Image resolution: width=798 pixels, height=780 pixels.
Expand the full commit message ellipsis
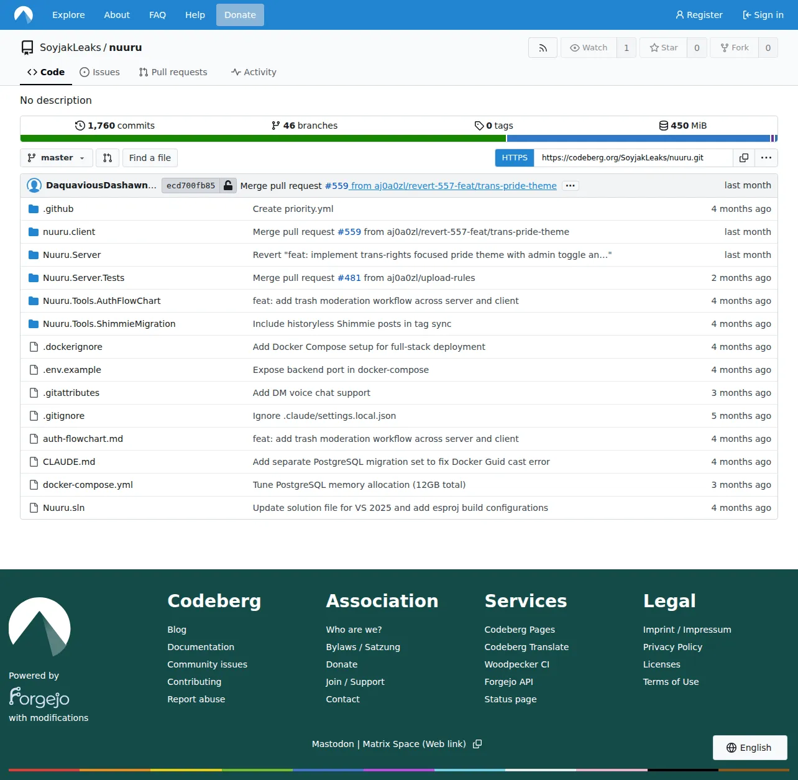point(571,186)
